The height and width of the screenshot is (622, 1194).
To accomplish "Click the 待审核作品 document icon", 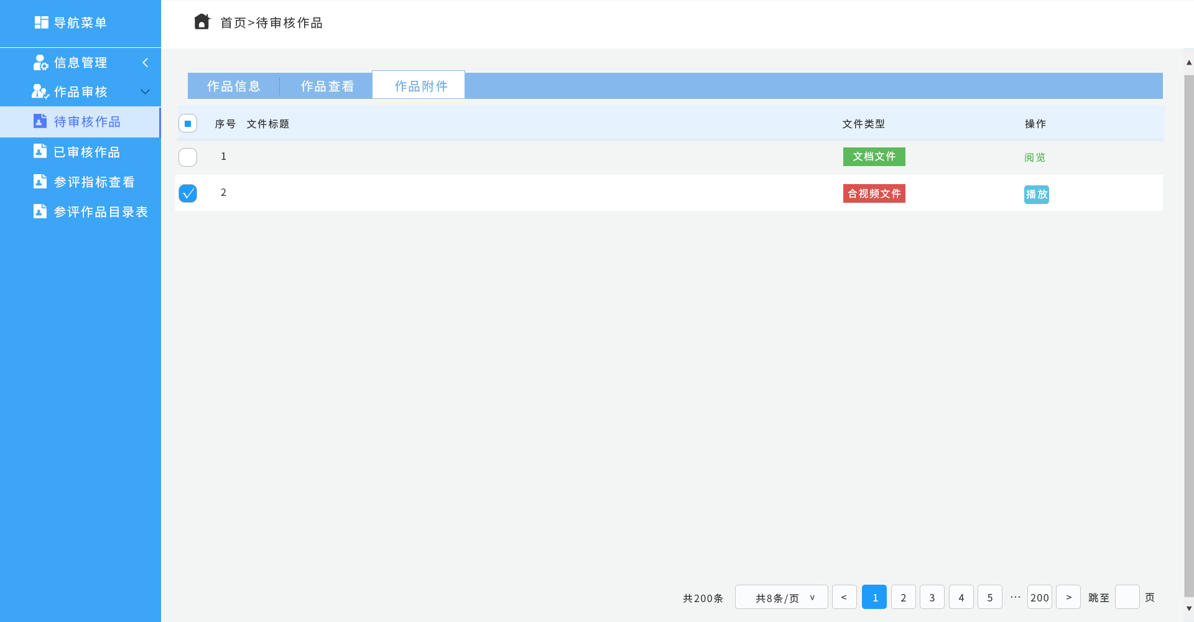I will click(40, 121).
